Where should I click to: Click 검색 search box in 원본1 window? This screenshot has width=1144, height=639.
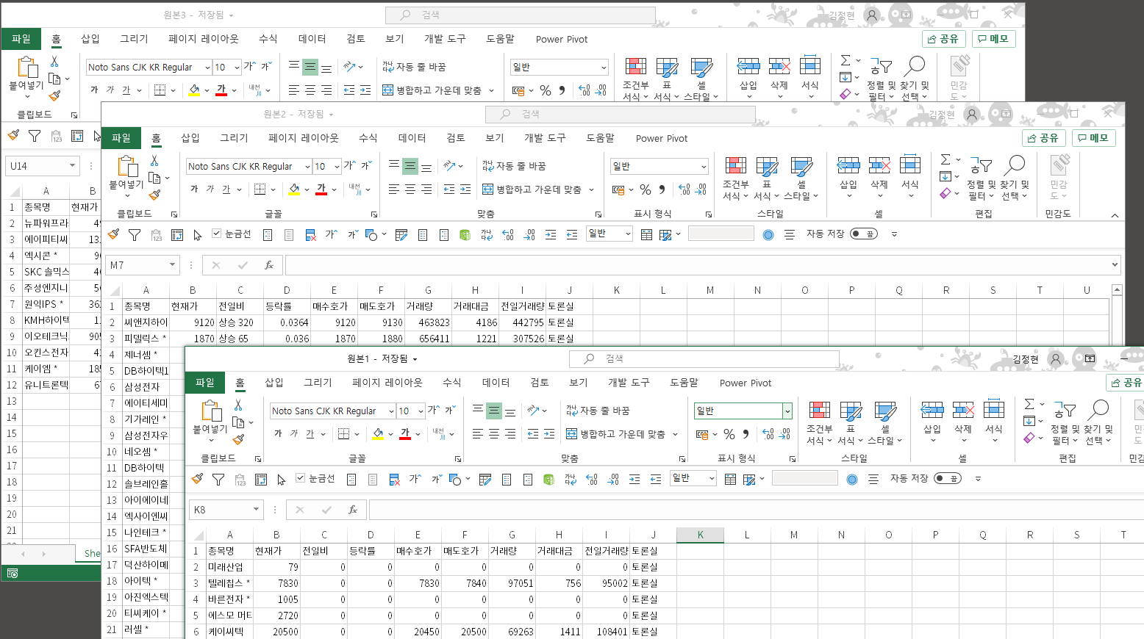704,358
